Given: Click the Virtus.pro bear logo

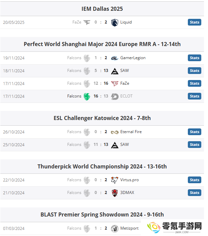Looking at the screenshot, I should click(115, 180).
